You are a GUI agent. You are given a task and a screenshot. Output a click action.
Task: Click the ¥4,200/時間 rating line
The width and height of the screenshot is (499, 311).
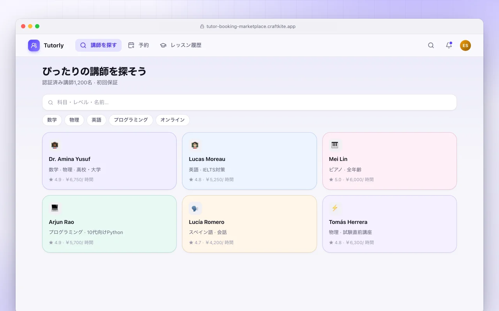pyautogui.click(x=211, y=243)
